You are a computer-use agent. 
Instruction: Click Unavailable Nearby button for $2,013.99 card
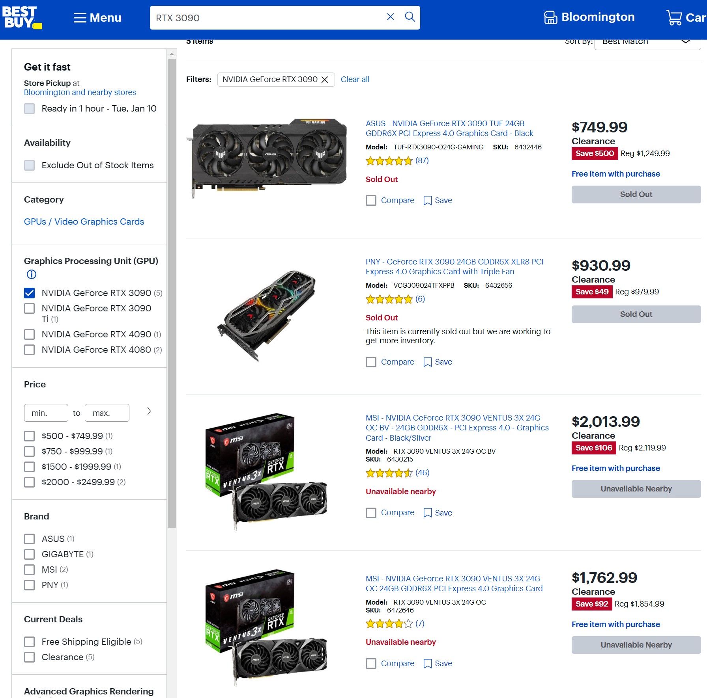pos(636,489)
